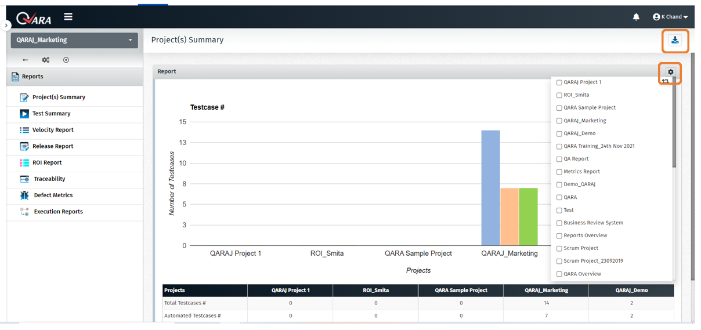Open Velocity Report

click(53, 130)
